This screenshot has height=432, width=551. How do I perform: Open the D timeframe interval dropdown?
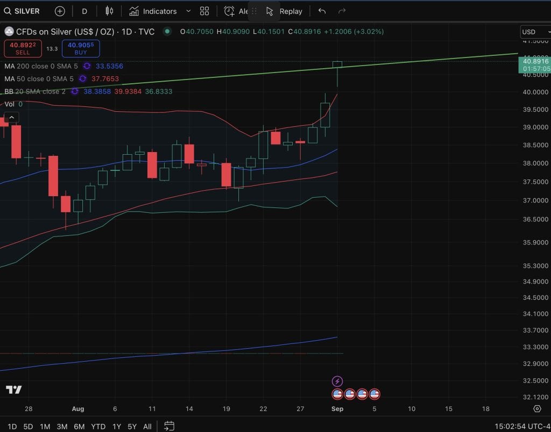[x=84, y=11]
